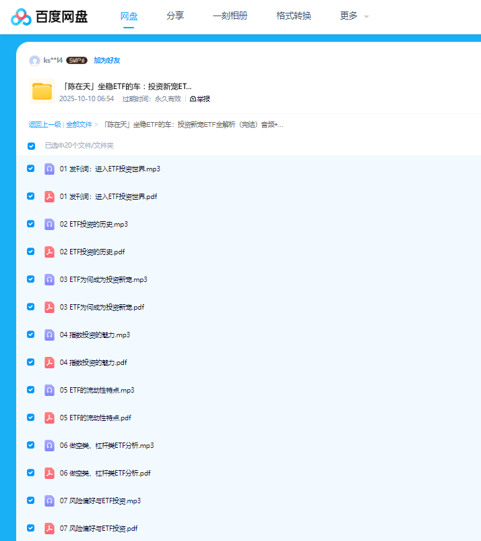Viewport: 481px width, 541px height.
Task: Click the ks**l4 username
Action: pos(53,61)
